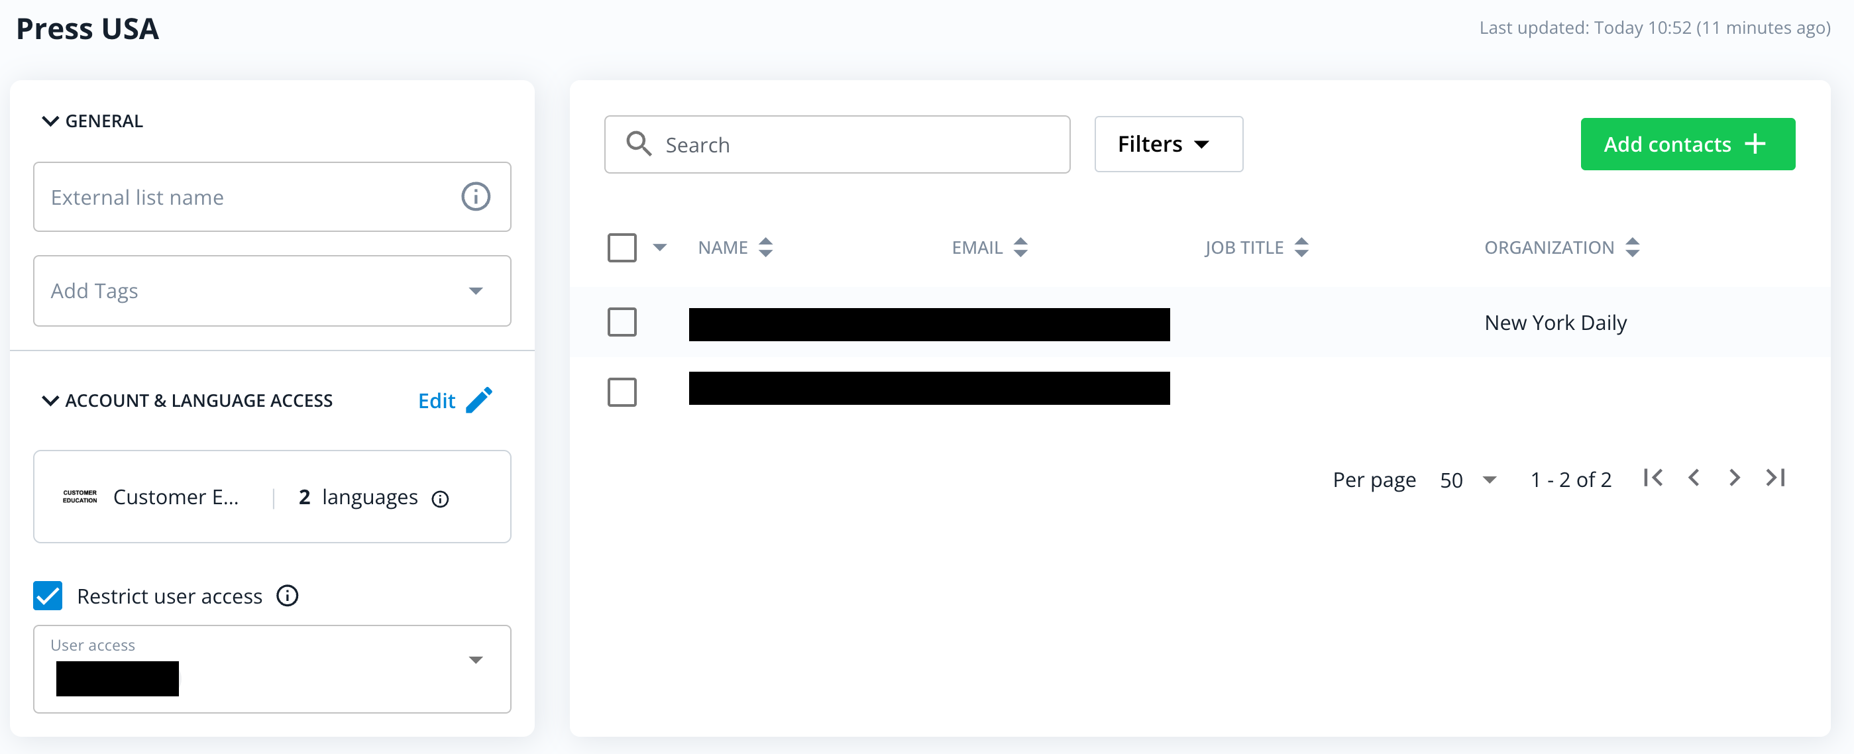Open the Filters dropdown
Image resolution: width=1854 pixels, height=754 pixels.
(x=1168, y=144)
